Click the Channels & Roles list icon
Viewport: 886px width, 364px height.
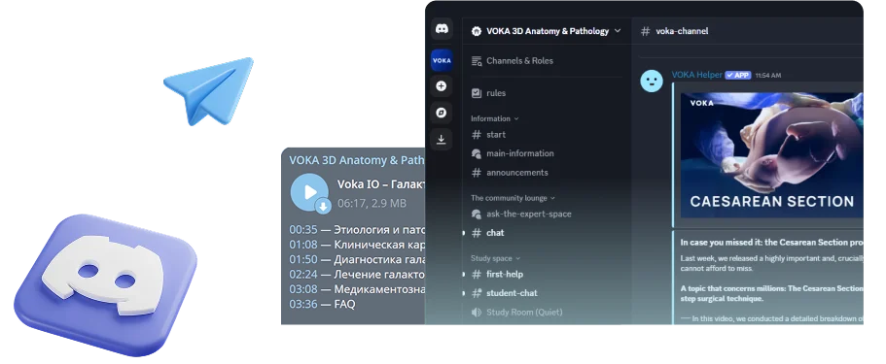tap(477, 61)
